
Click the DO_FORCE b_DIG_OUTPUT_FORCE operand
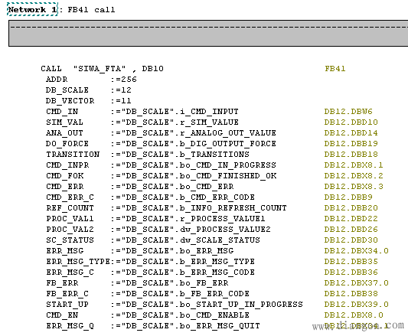pos(201,144)
